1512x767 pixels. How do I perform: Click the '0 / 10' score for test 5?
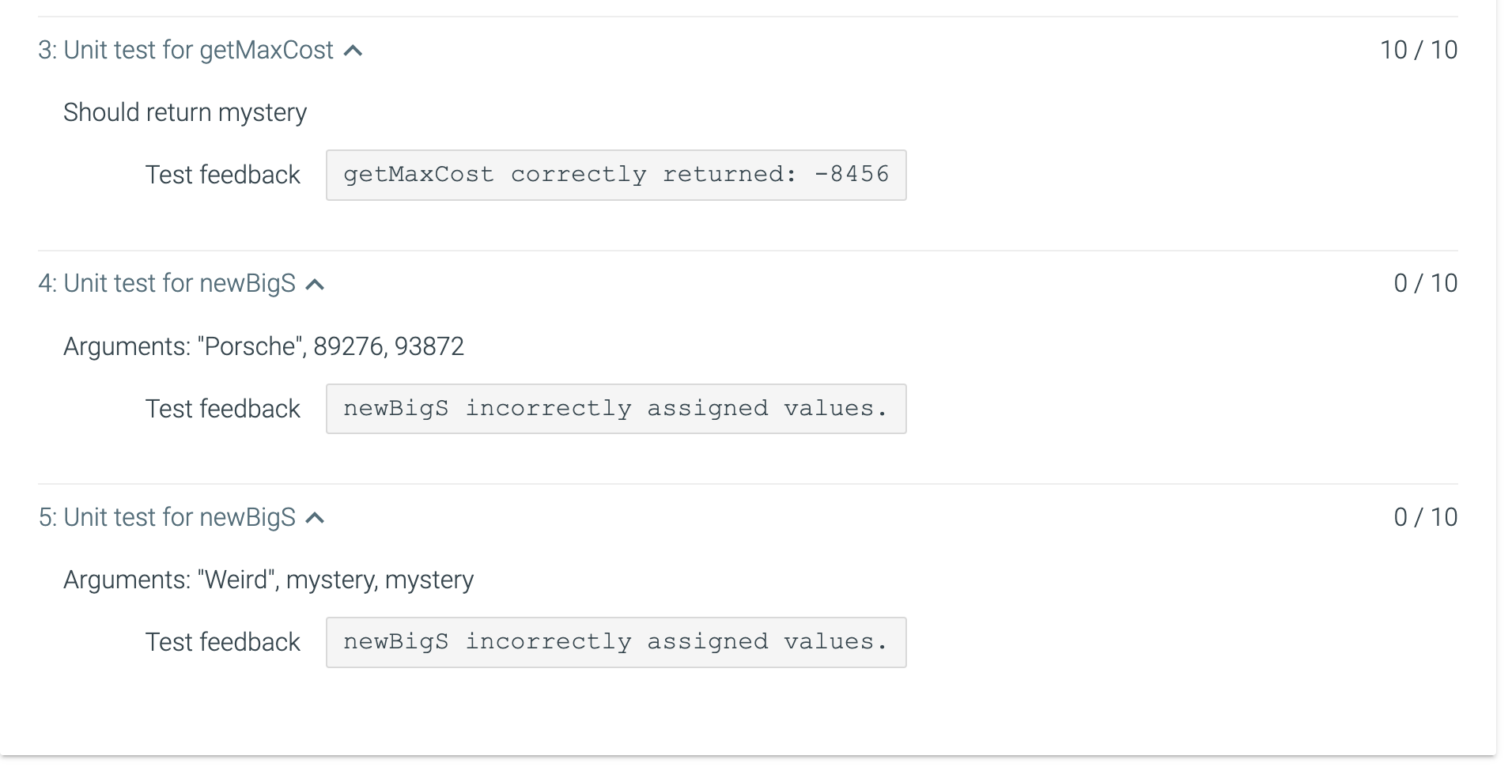click(x=1425, y=518)
